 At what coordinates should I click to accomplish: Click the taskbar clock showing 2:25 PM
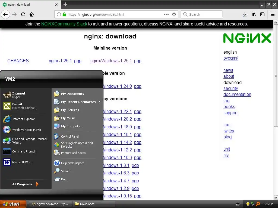[268, 204]
